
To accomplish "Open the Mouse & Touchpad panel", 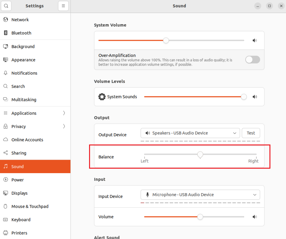I will tap(30, 207).
